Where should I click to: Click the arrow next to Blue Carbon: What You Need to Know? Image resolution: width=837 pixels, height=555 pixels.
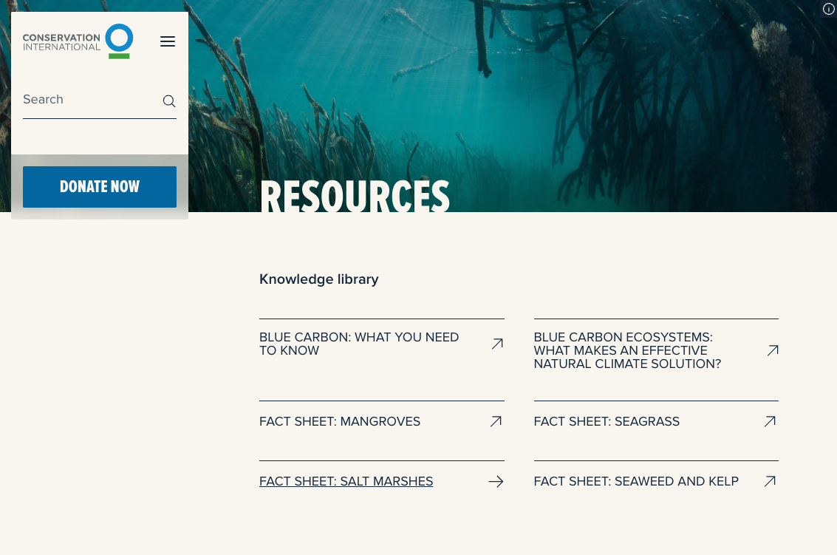pyautogui.click(x=496, y=344)
